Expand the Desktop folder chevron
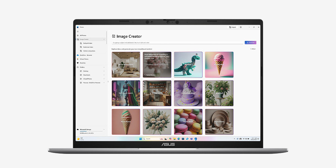The height and width of the screenshot is (168, 336). [104, 71]
